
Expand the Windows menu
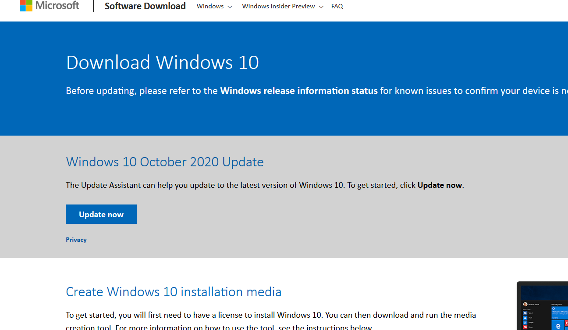[x=214, y=6]
